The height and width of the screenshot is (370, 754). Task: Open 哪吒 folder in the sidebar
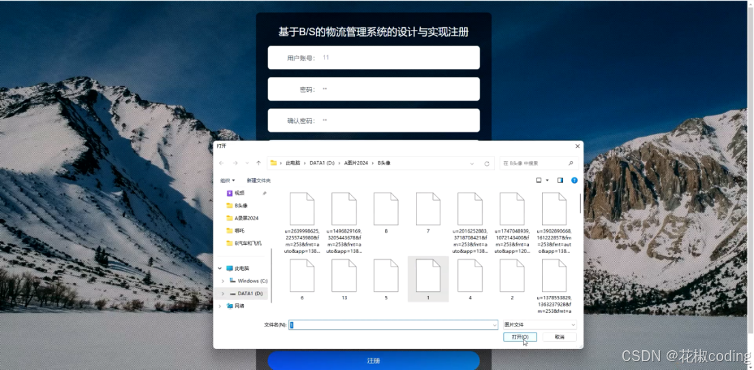pos(239,231)
